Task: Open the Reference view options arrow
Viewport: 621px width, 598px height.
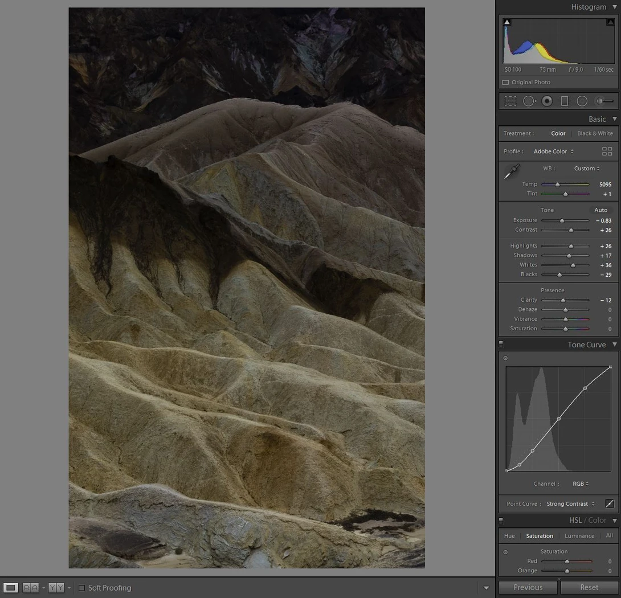Action: [x=43, y=588]
